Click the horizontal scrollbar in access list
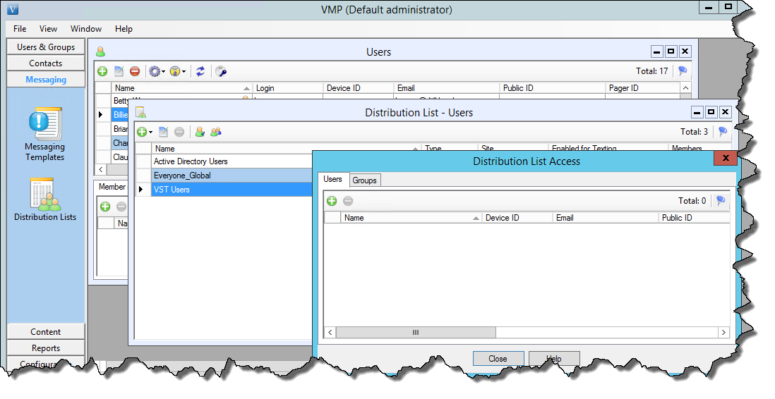 tap(416, 332)
